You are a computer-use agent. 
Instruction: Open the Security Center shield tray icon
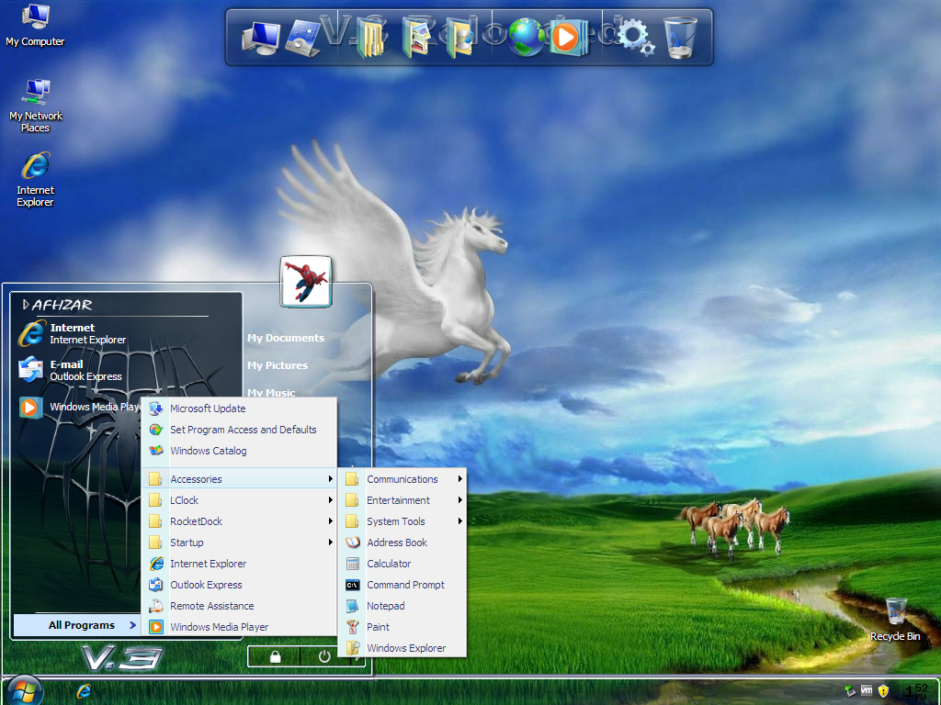point(883,691)
